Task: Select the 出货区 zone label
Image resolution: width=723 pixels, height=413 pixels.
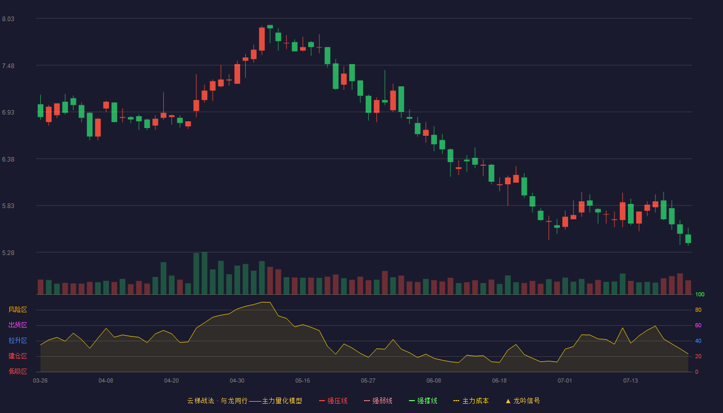Action: pyautogui.click(x=18, y=325)
